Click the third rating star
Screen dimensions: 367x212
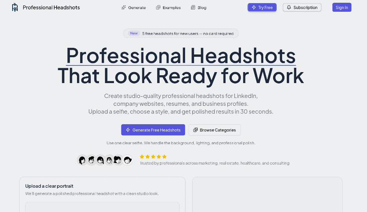(153, 157)
